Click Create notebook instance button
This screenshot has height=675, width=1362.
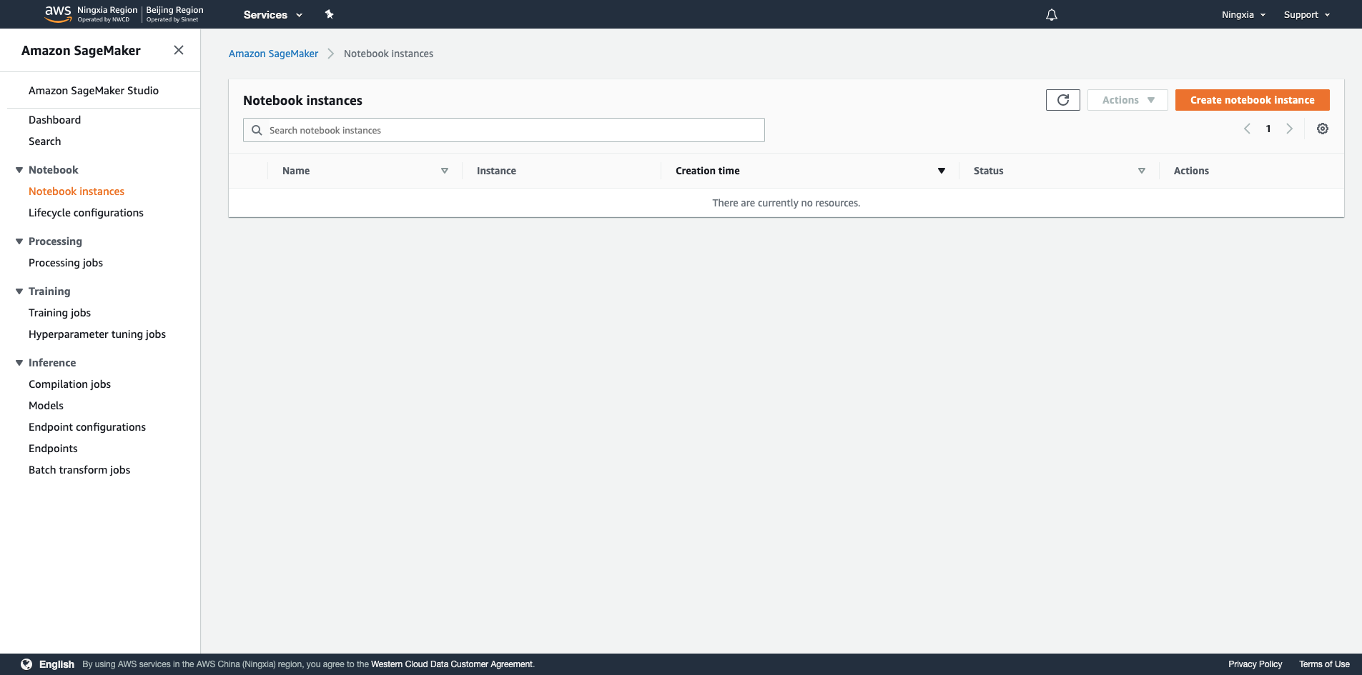click(x=1252, y=100)
